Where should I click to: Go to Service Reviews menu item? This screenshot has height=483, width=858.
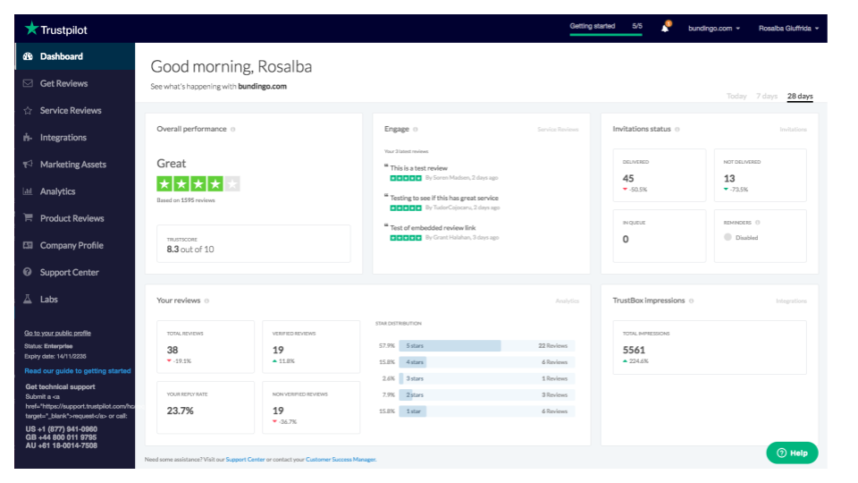tap(75, 111)
